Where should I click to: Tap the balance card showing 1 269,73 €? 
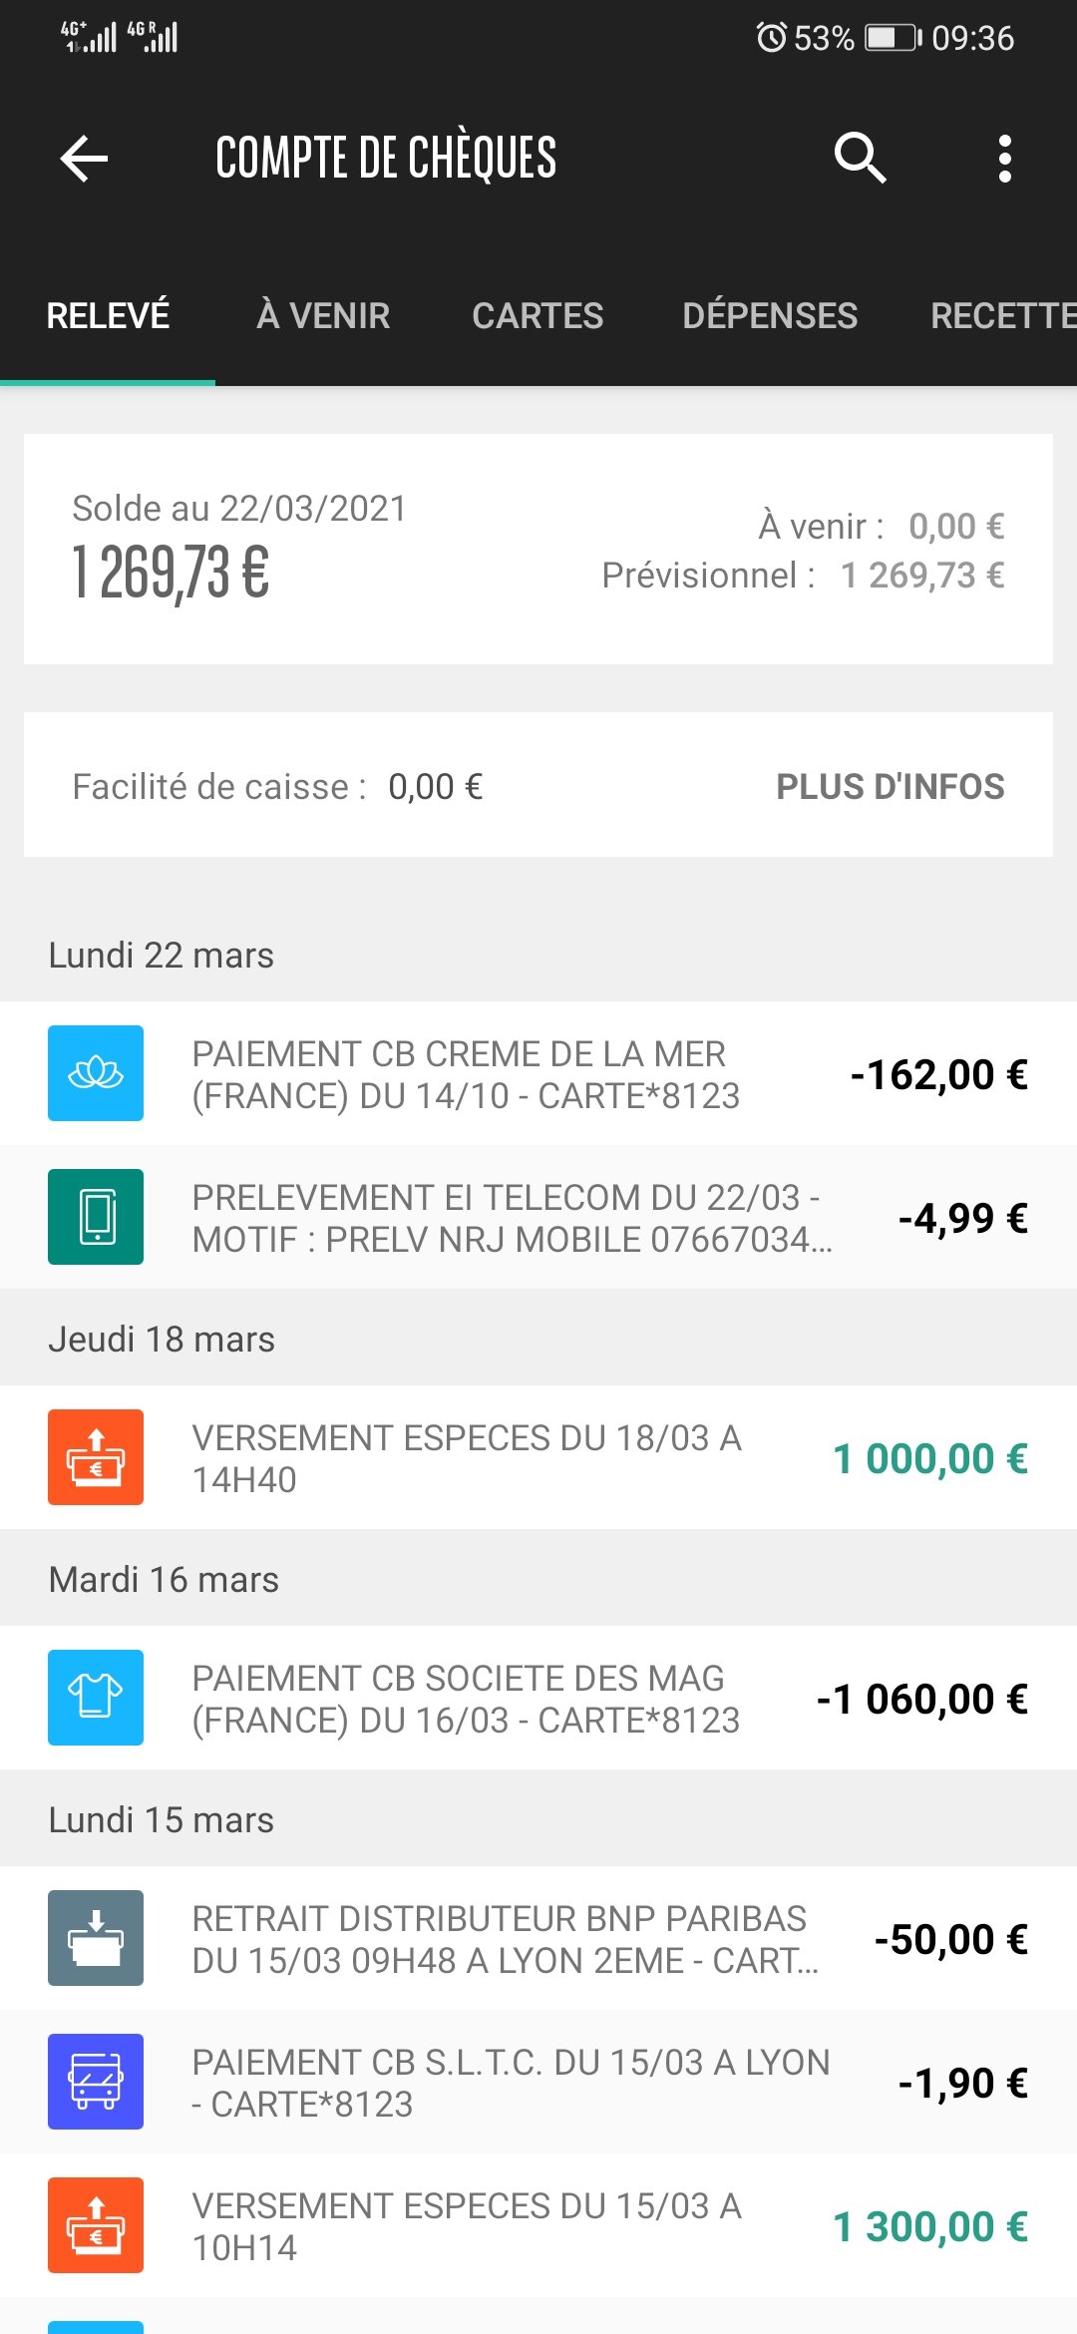pyautogui.click(x=538, y=549)
